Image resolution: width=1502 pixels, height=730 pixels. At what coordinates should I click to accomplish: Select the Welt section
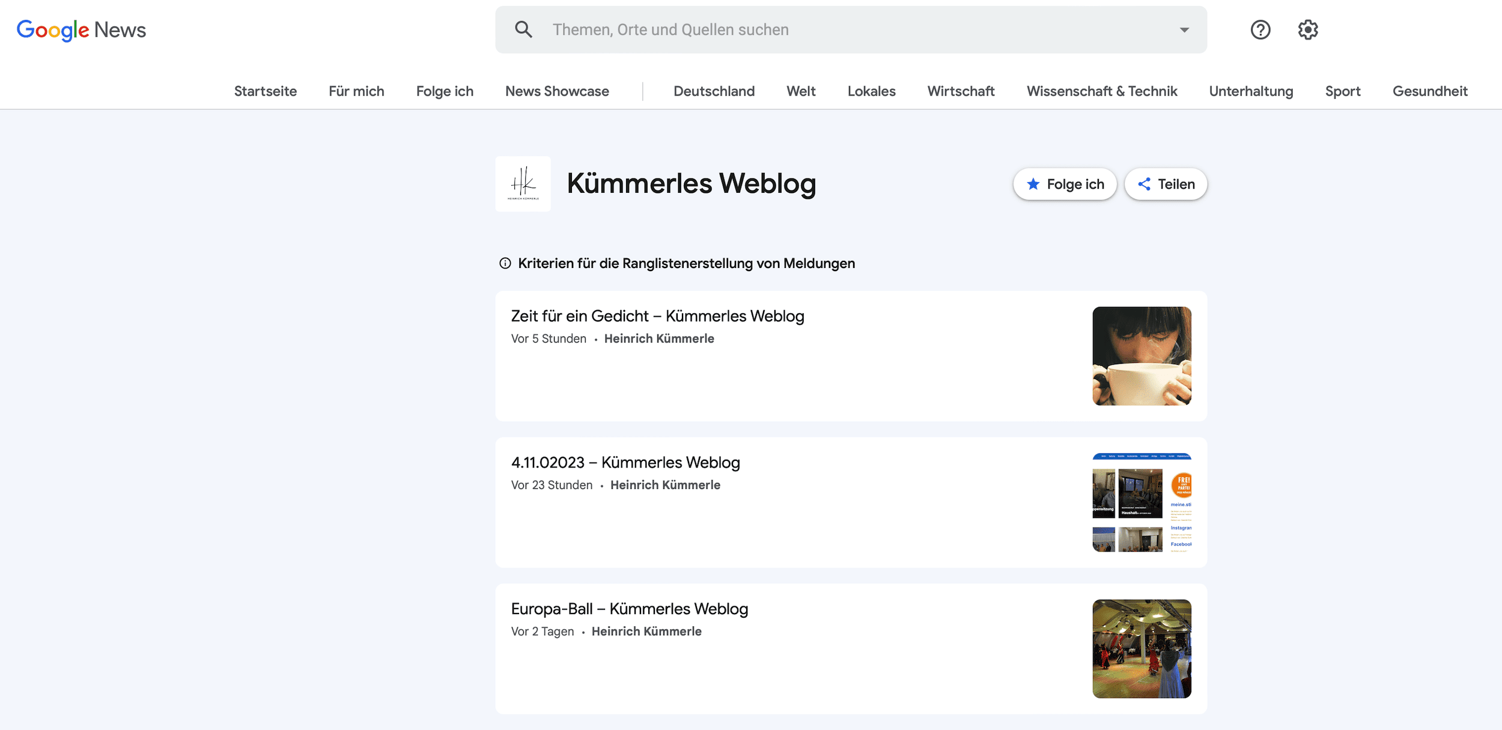801,91
